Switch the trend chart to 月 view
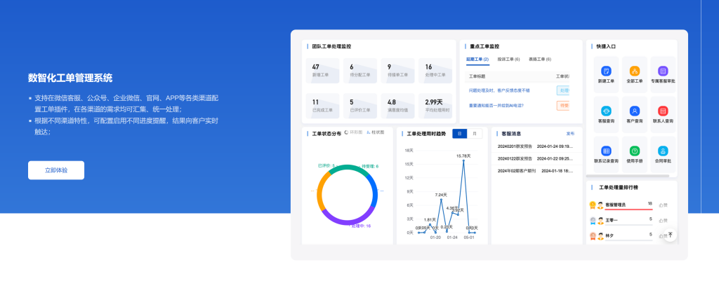719x288 pixels. (475, 133)
